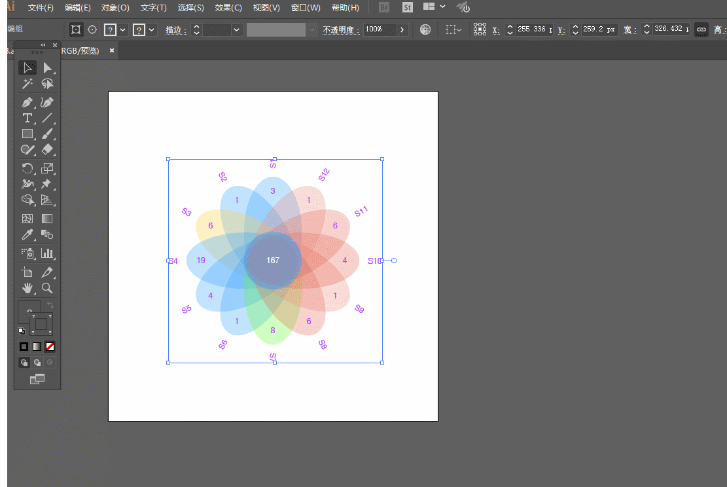Select the Column Graph tool
Image resolution: width=727 pixels, height=487 pixels.
(47, 253)
